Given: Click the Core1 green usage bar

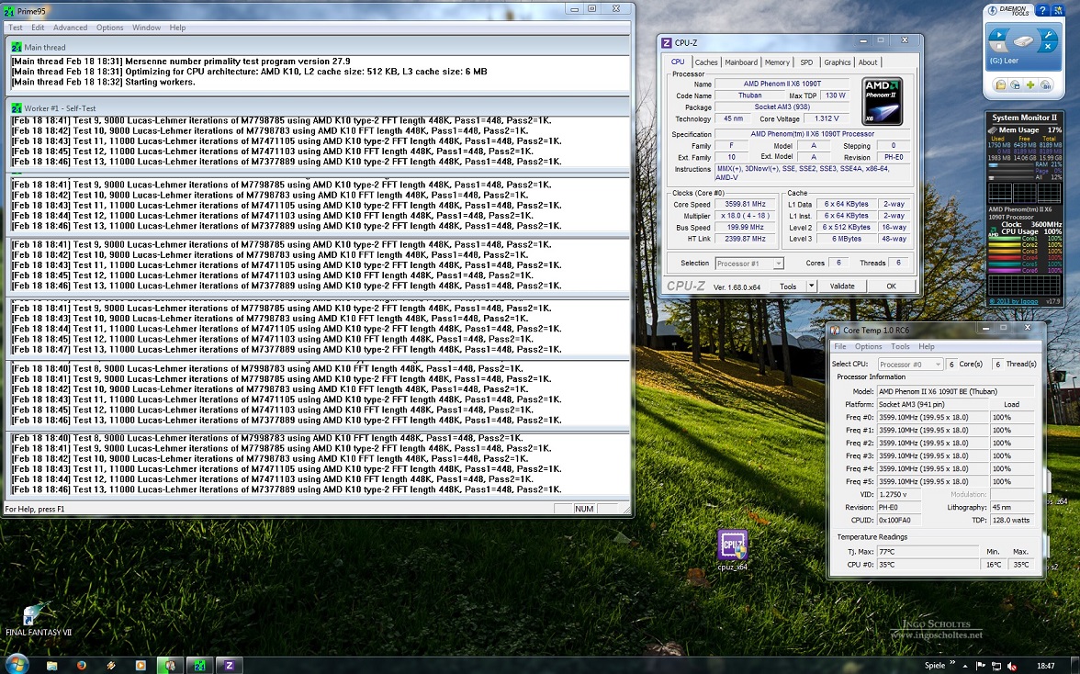Looking at the screenshot, I should point(1005,238).
